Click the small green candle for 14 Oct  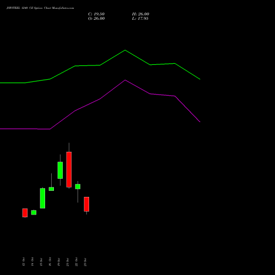(34, 212)
